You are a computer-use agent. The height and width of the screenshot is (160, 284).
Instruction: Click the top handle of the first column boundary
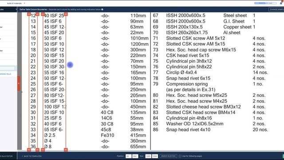(x=29, y=14)
